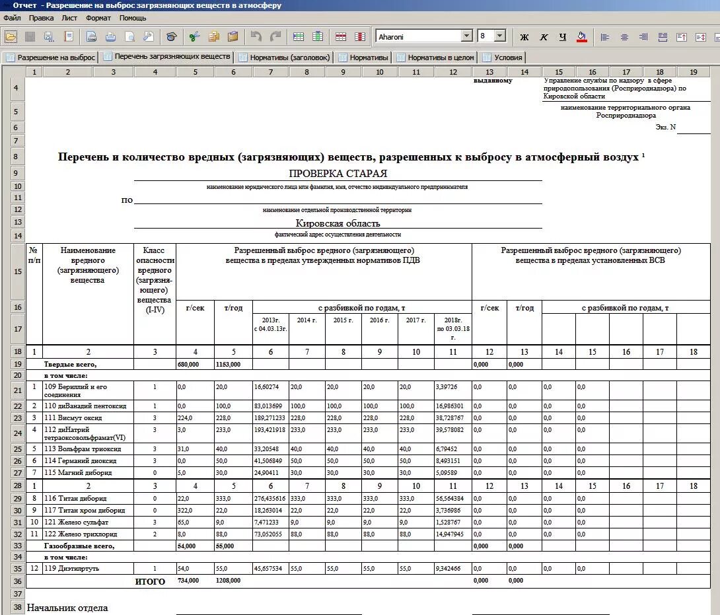Open the font size 8 dropdown

click(499, 36)
